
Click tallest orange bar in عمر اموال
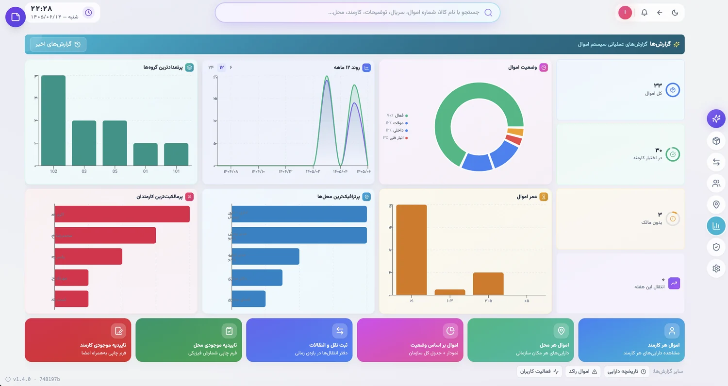tap(412, 250)
